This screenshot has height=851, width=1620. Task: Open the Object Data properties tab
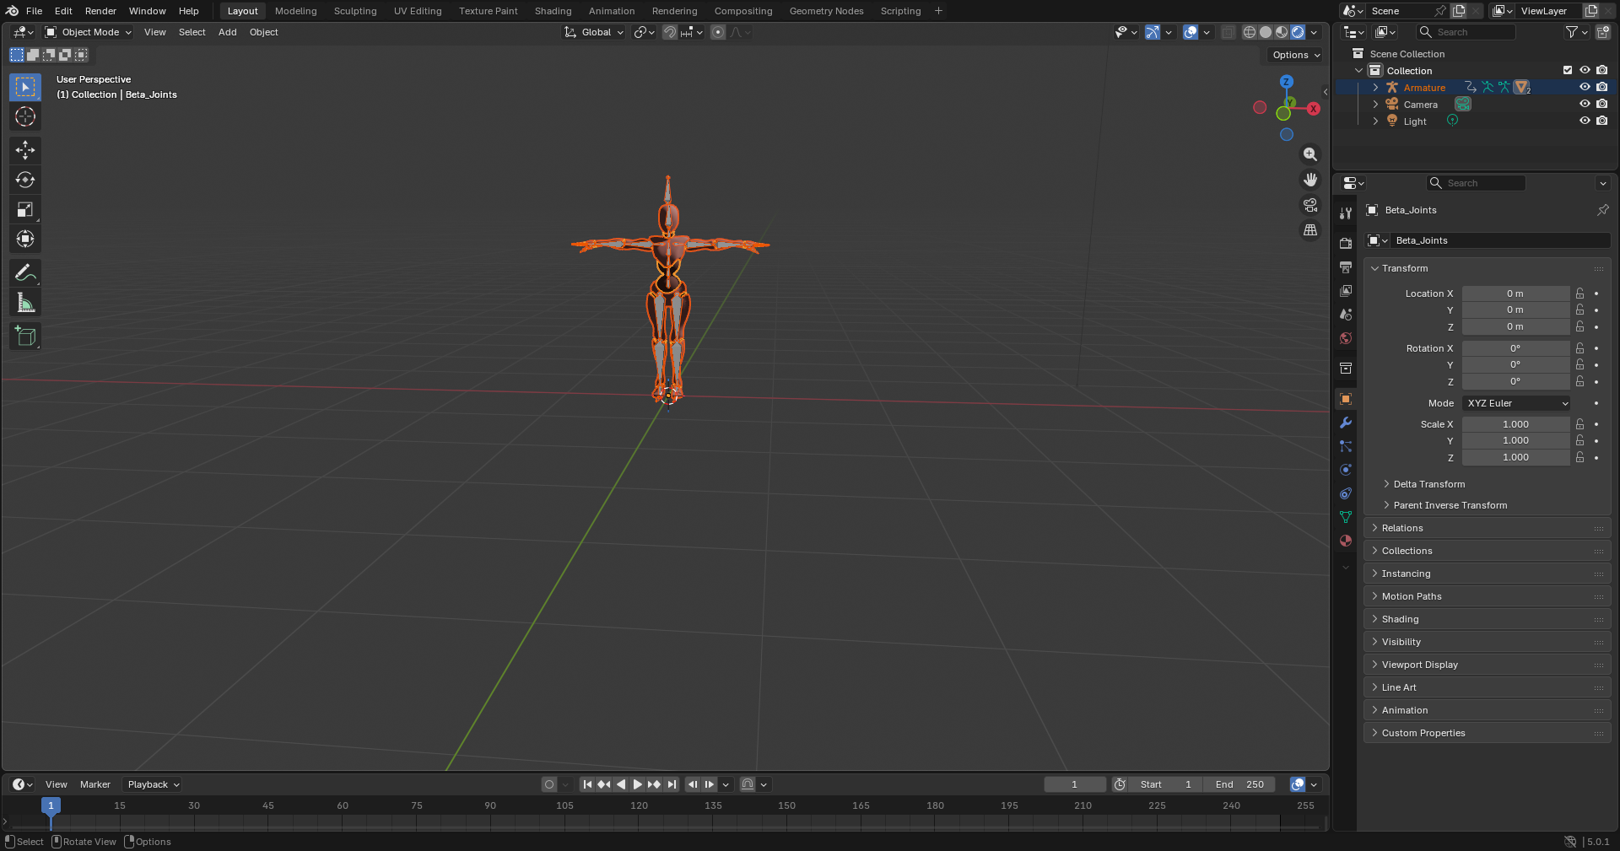coord(1346,517)
